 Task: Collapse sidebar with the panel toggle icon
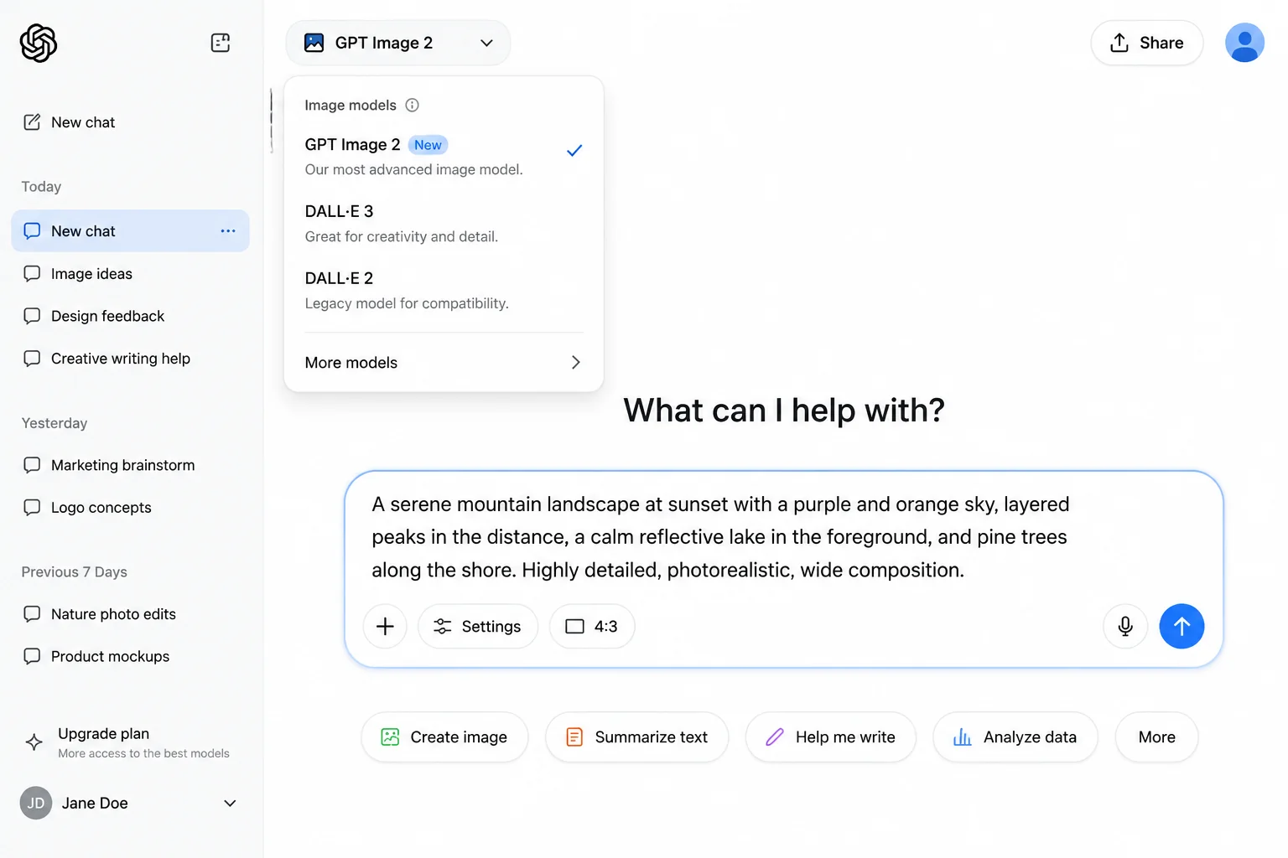click(x=221, y=43)
